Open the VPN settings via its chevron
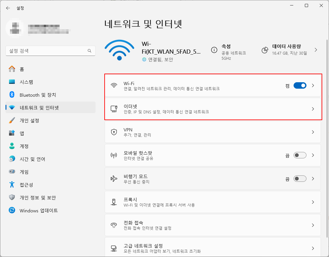Screen dimensions: 329x257 point(313,132)
